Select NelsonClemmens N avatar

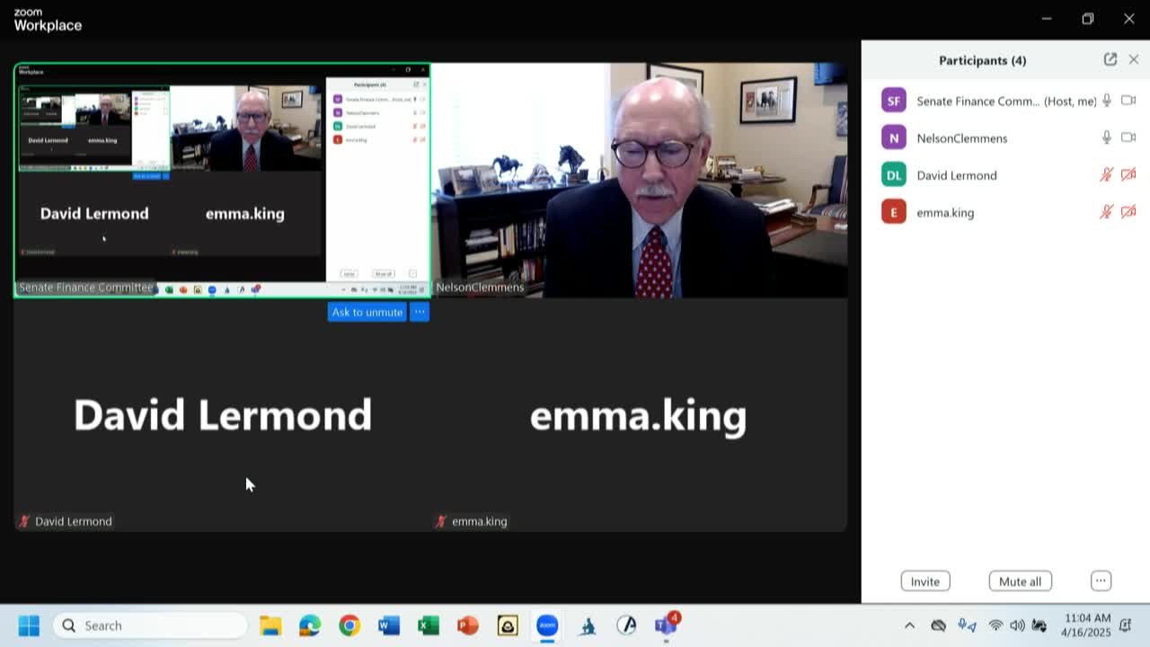pos(893,137)
